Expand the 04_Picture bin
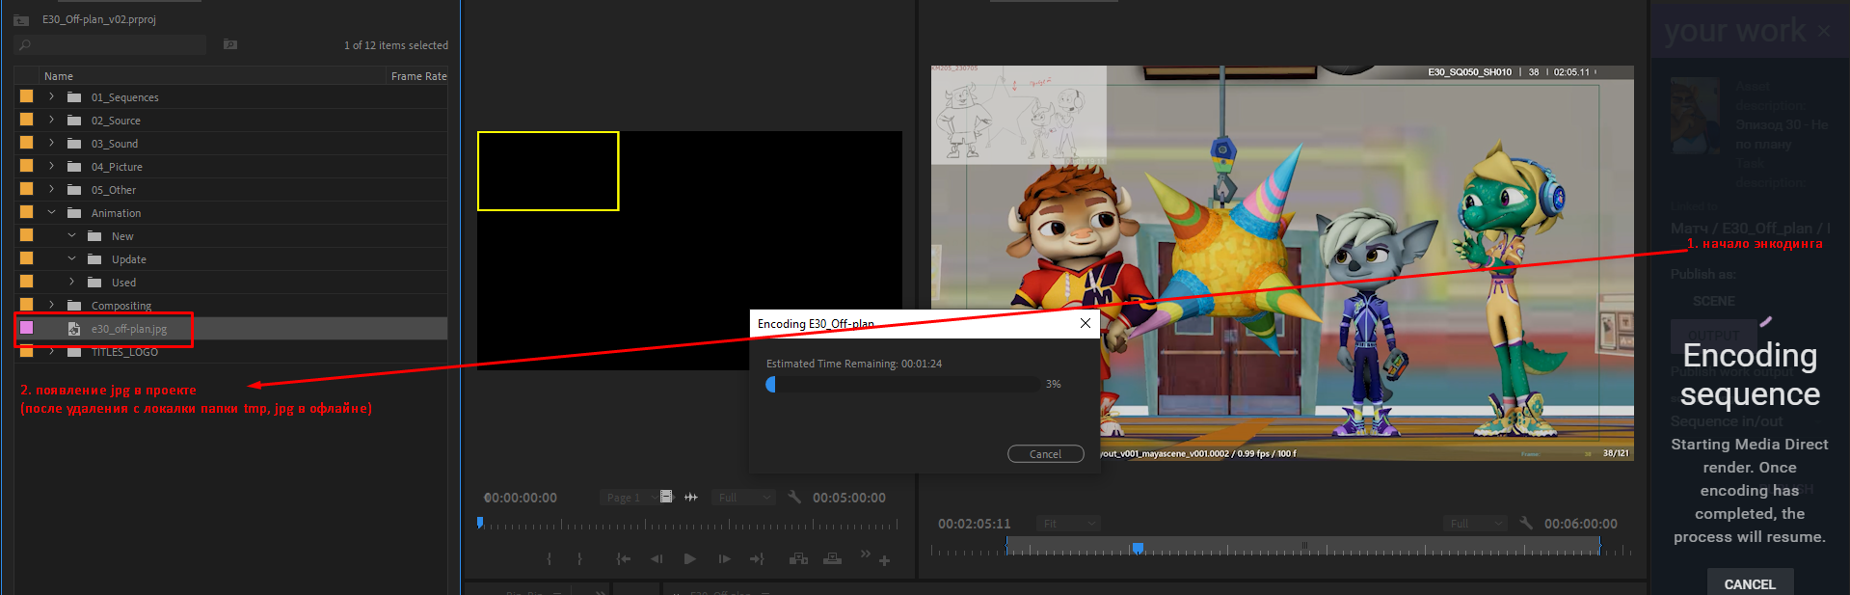The width and height of the screenshot is (1850, 595). tap(52, 166)
